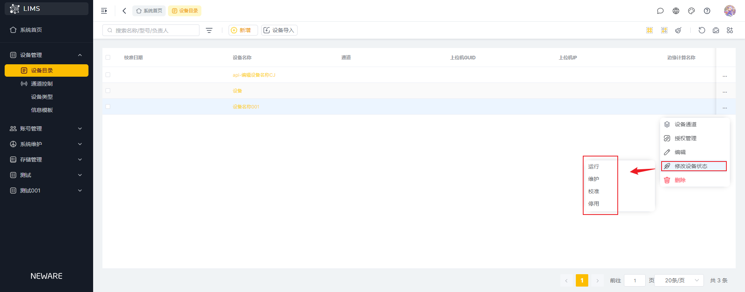Open the api-编辑设备名称CJ device link
Viewport: 745px width, 292px height.
coord(254,75)
